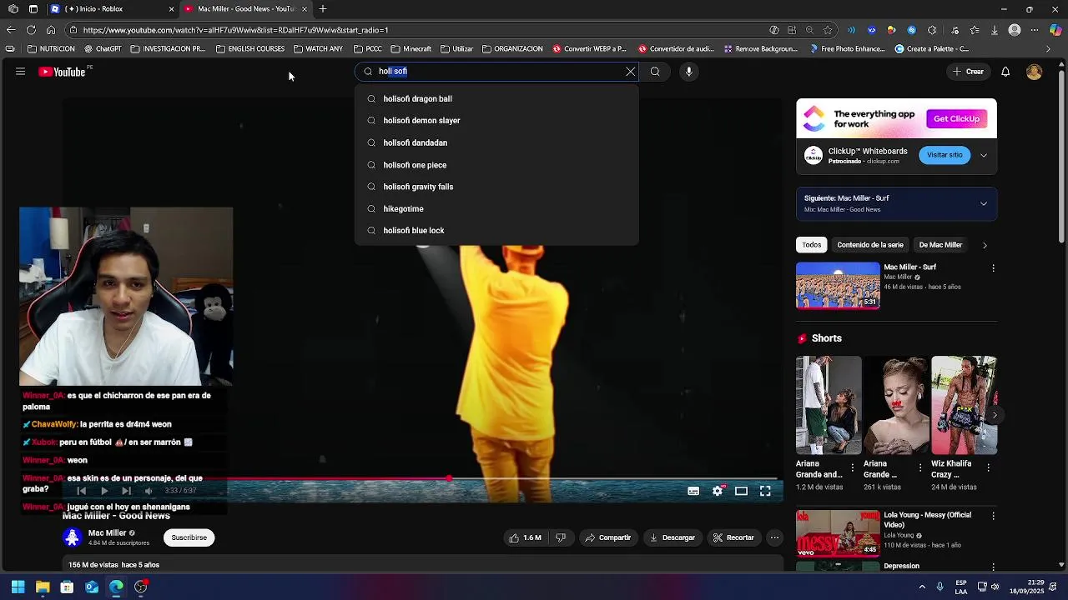
Task: Go to the previous video in player
Action: pos(81,491)
